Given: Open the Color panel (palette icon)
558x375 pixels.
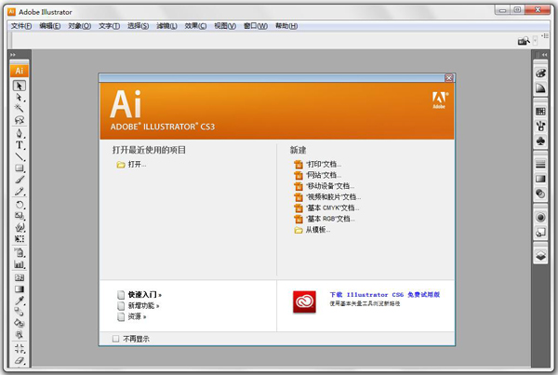Looking at the screenshot, I should coord(540,74).
